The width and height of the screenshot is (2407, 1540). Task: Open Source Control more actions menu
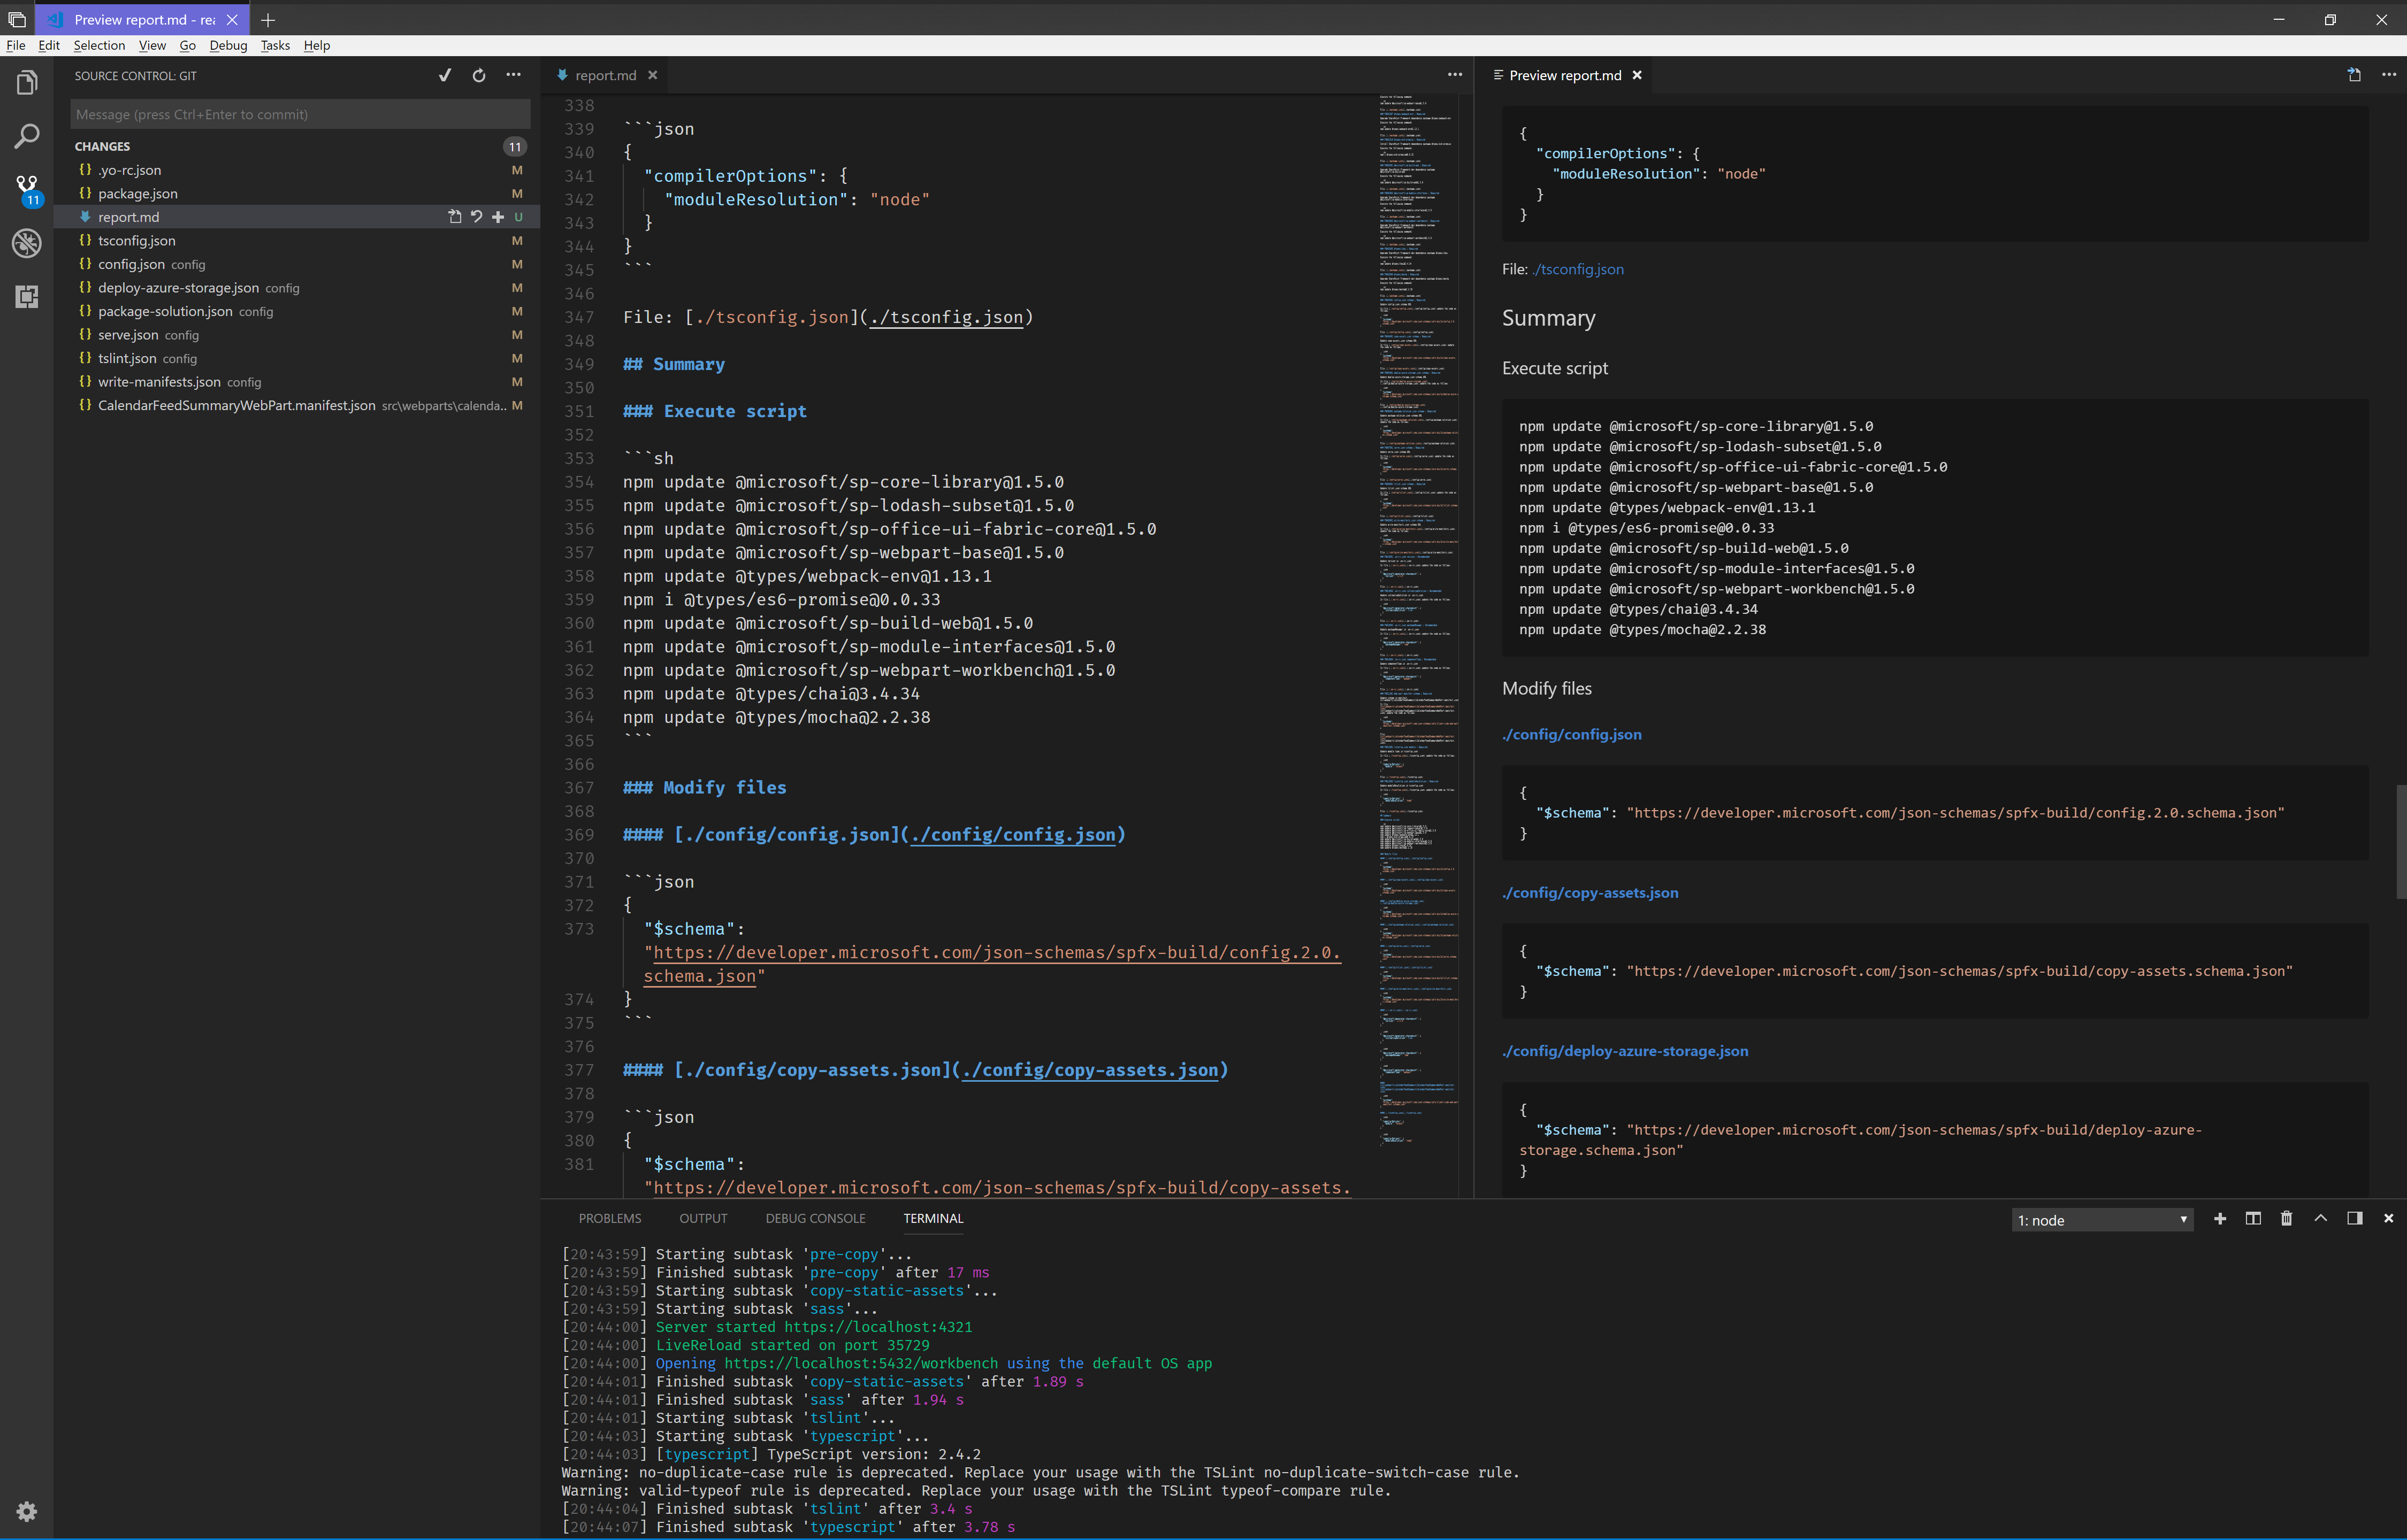coord(513,75)
